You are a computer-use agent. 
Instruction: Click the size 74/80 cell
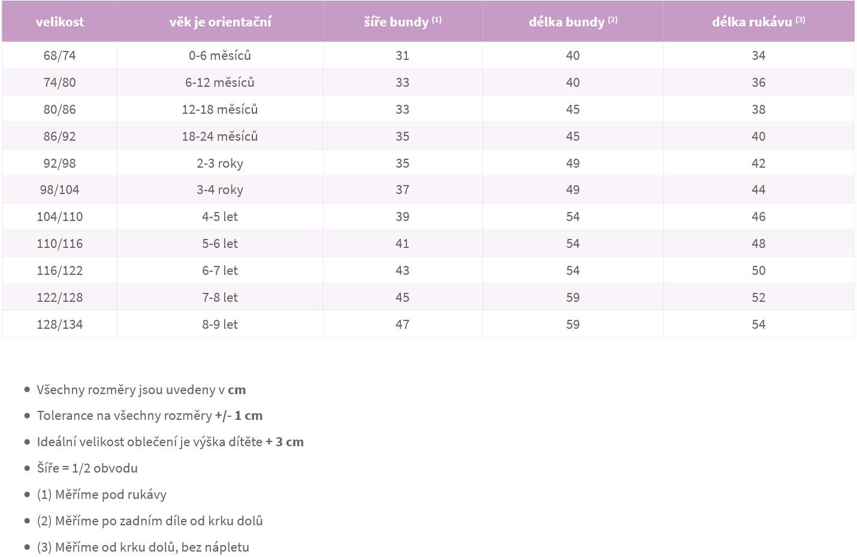point(60,82)
